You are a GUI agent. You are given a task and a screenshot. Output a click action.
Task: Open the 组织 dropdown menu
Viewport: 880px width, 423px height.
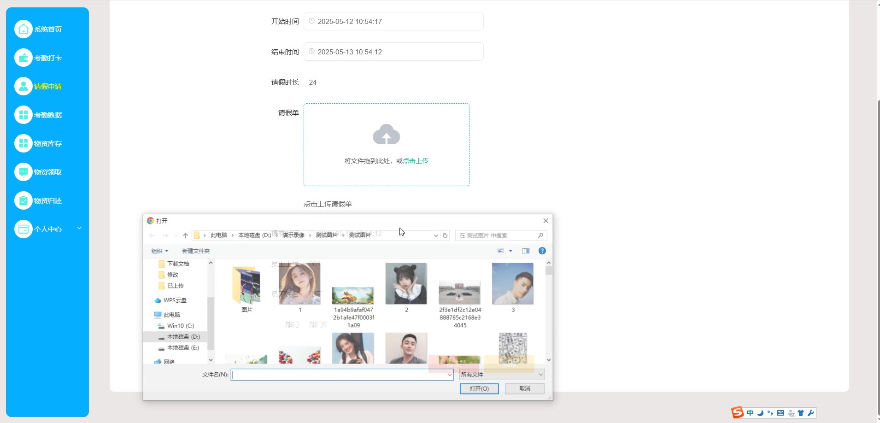click(x=160, y=251)
